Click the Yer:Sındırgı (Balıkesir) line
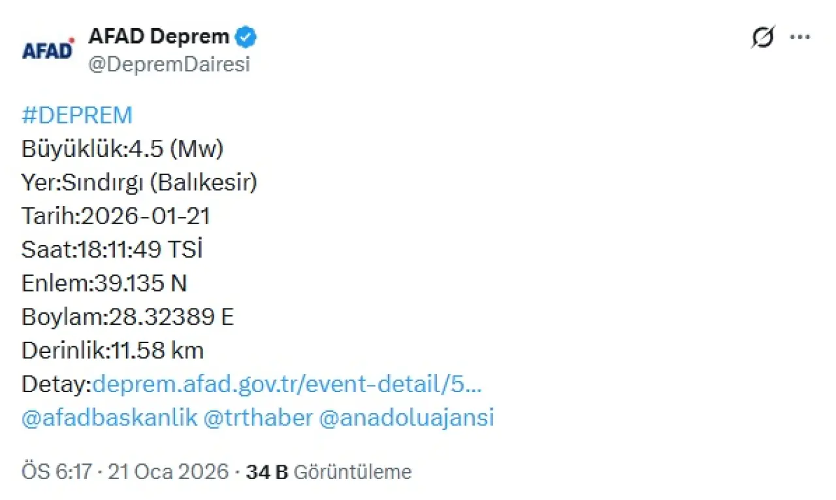The height and width of the screenshot is (500, 836). click(140, 183)
